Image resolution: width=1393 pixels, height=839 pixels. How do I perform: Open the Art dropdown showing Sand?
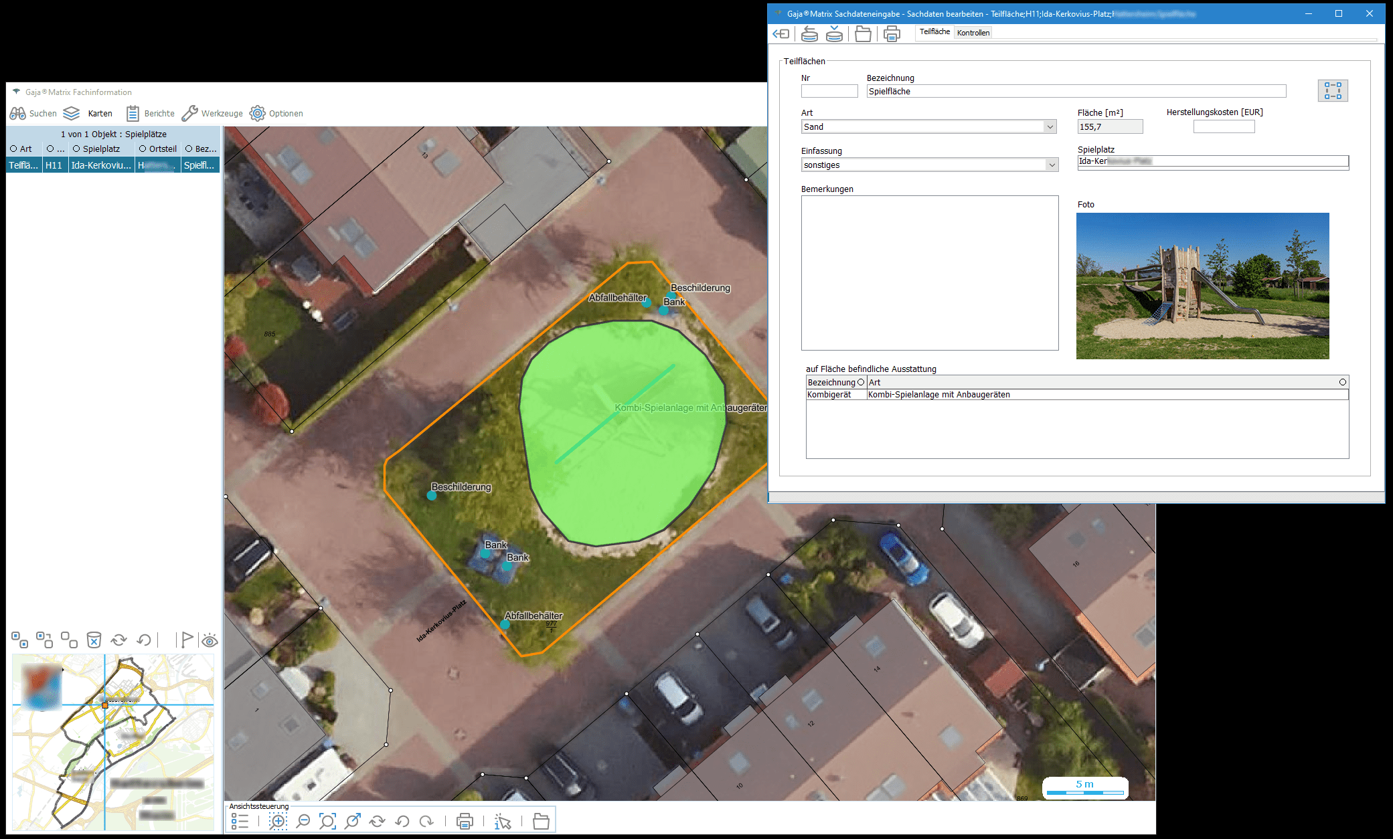(1049, 127)
